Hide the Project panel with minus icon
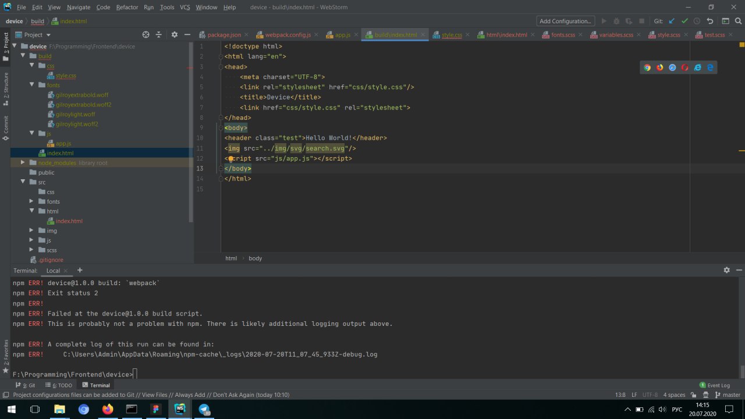 [x=187, y=35]
